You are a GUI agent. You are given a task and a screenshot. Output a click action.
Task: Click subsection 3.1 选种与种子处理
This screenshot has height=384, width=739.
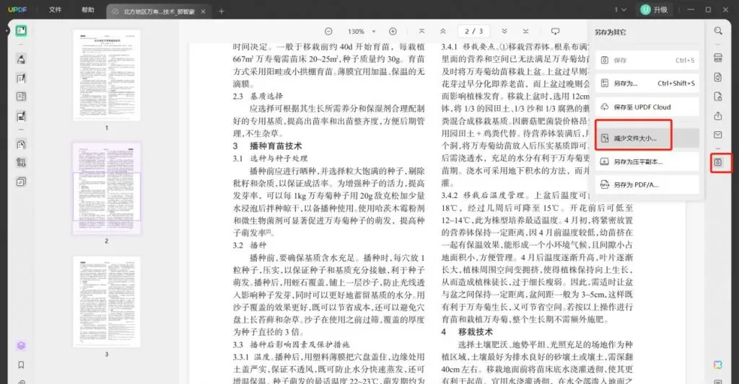270,158
